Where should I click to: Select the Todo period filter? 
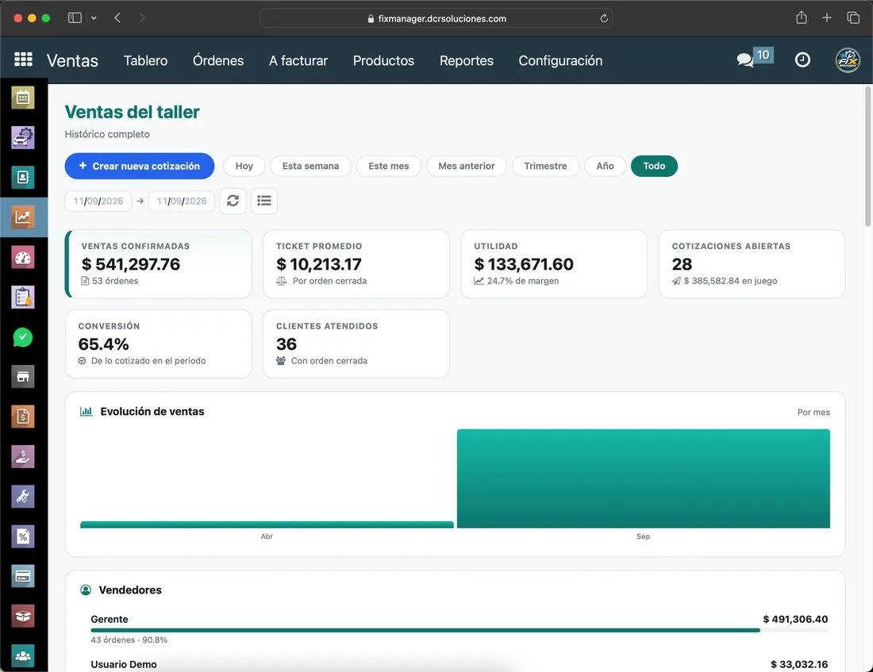pyautogui.click(x=654, y=166)
